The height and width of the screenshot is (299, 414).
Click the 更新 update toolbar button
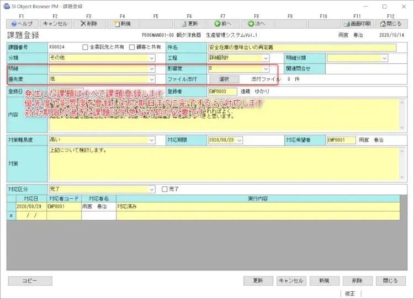coord(189,24)
